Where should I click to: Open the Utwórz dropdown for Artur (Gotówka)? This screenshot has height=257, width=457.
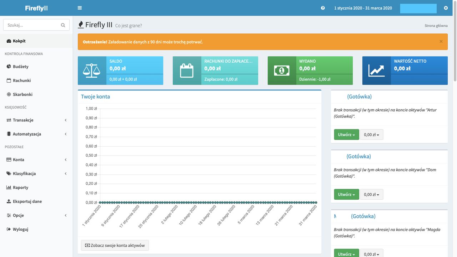tap(346, 135)
